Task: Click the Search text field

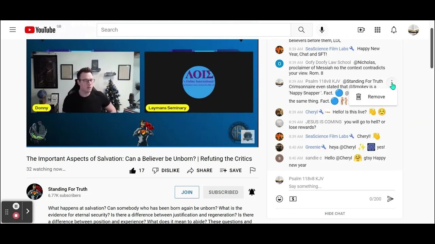Action: pyautogui.click(x=194, y=30)
